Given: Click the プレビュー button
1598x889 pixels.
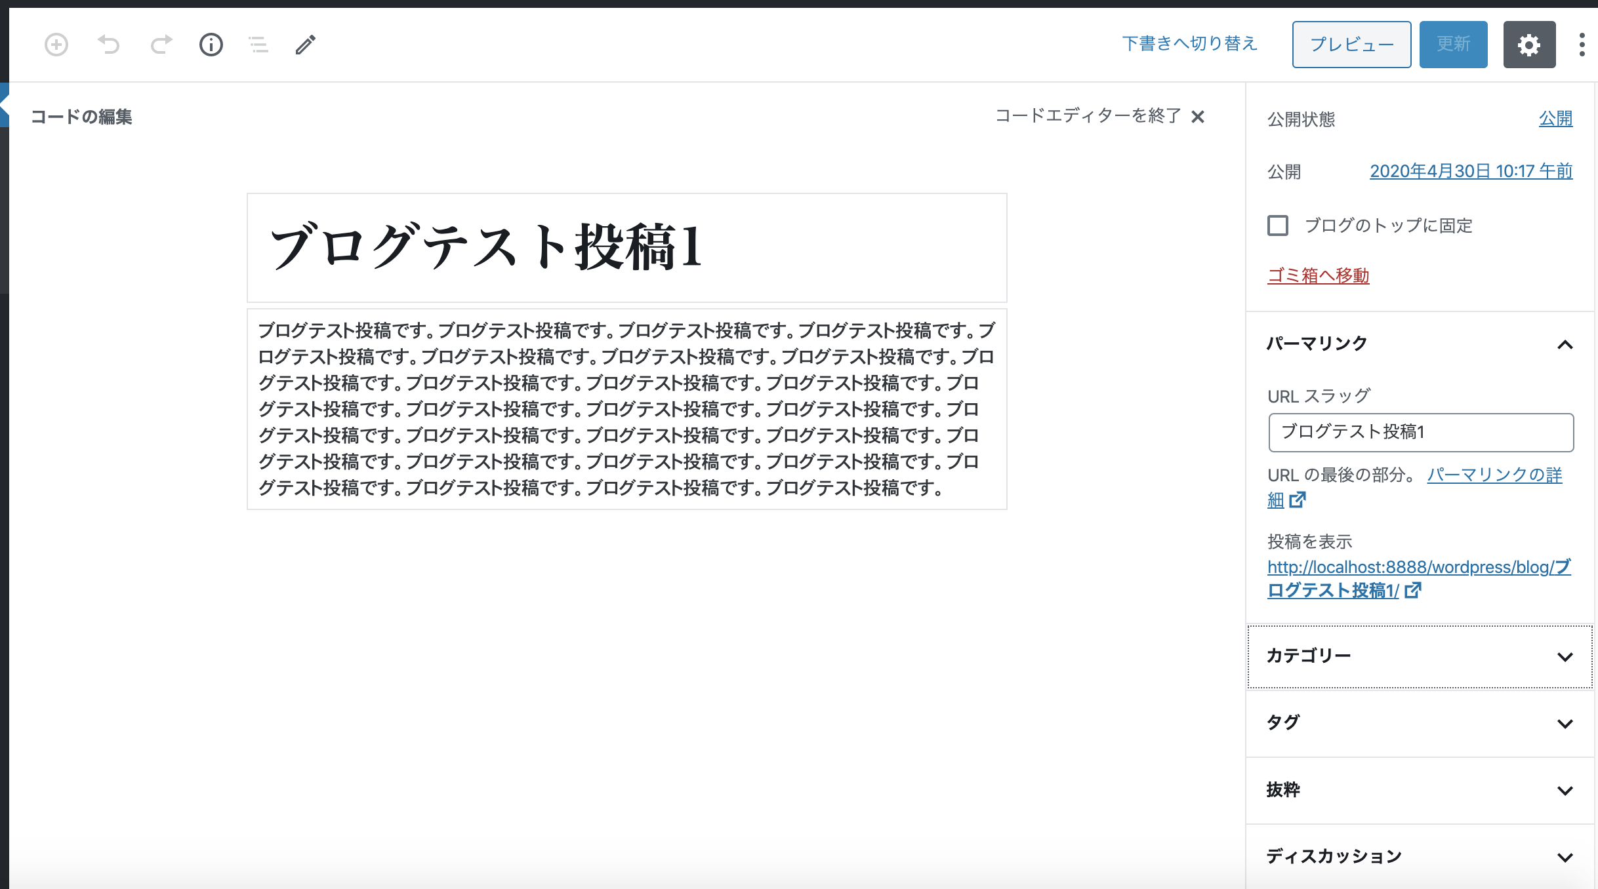Looking at the screenshot, I should coord(1351,44).
